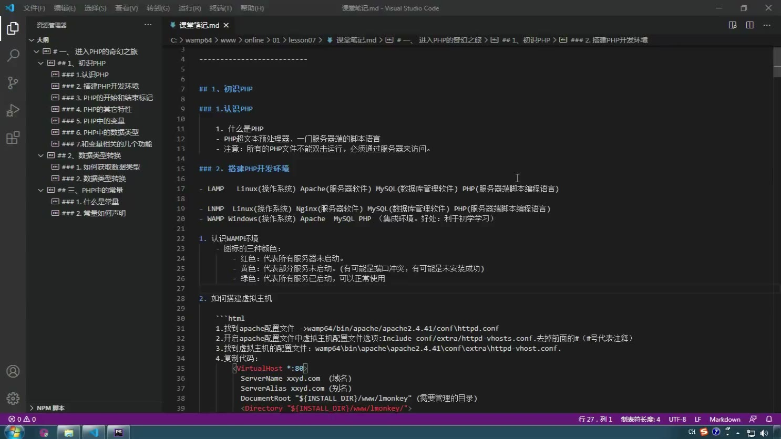Split the editor to the right

click(x=749, y=25)
